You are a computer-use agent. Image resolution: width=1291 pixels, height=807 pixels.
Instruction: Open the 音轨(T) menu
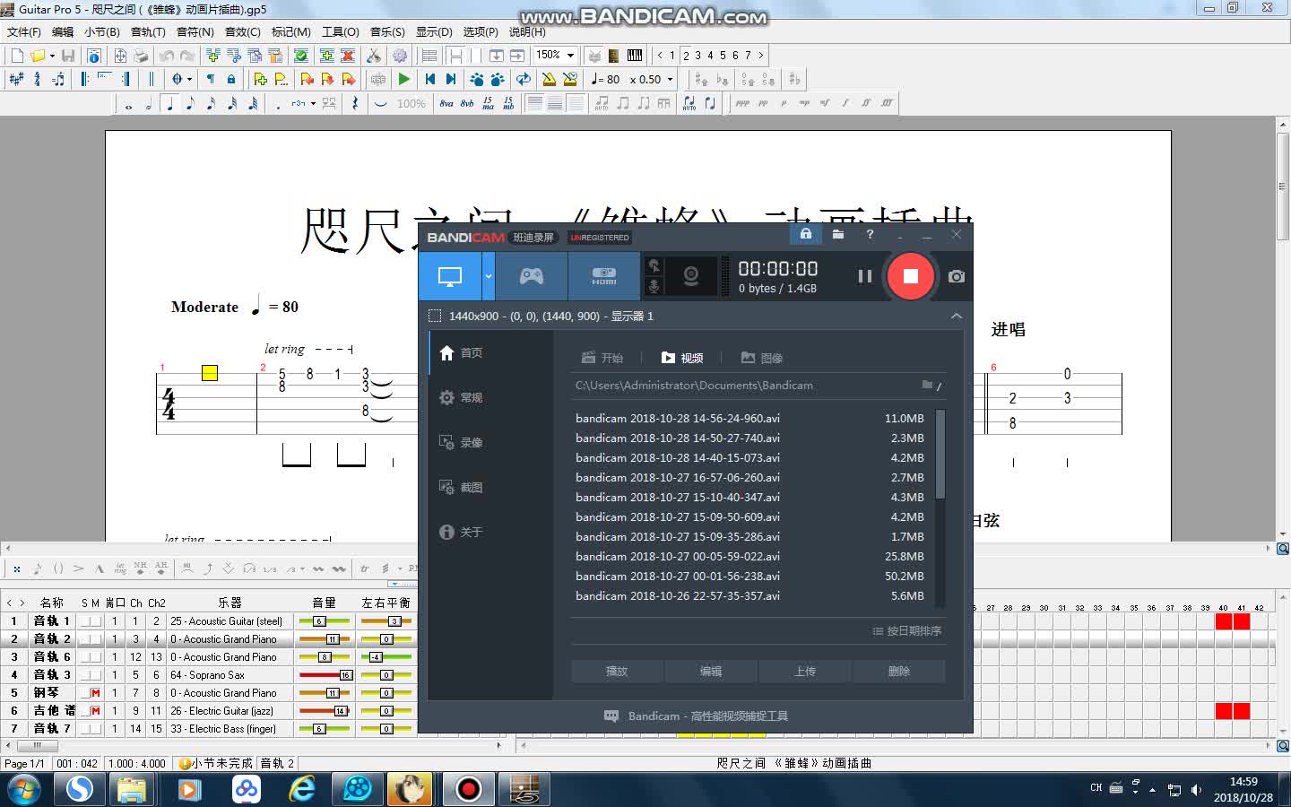(x=148, y=31)
